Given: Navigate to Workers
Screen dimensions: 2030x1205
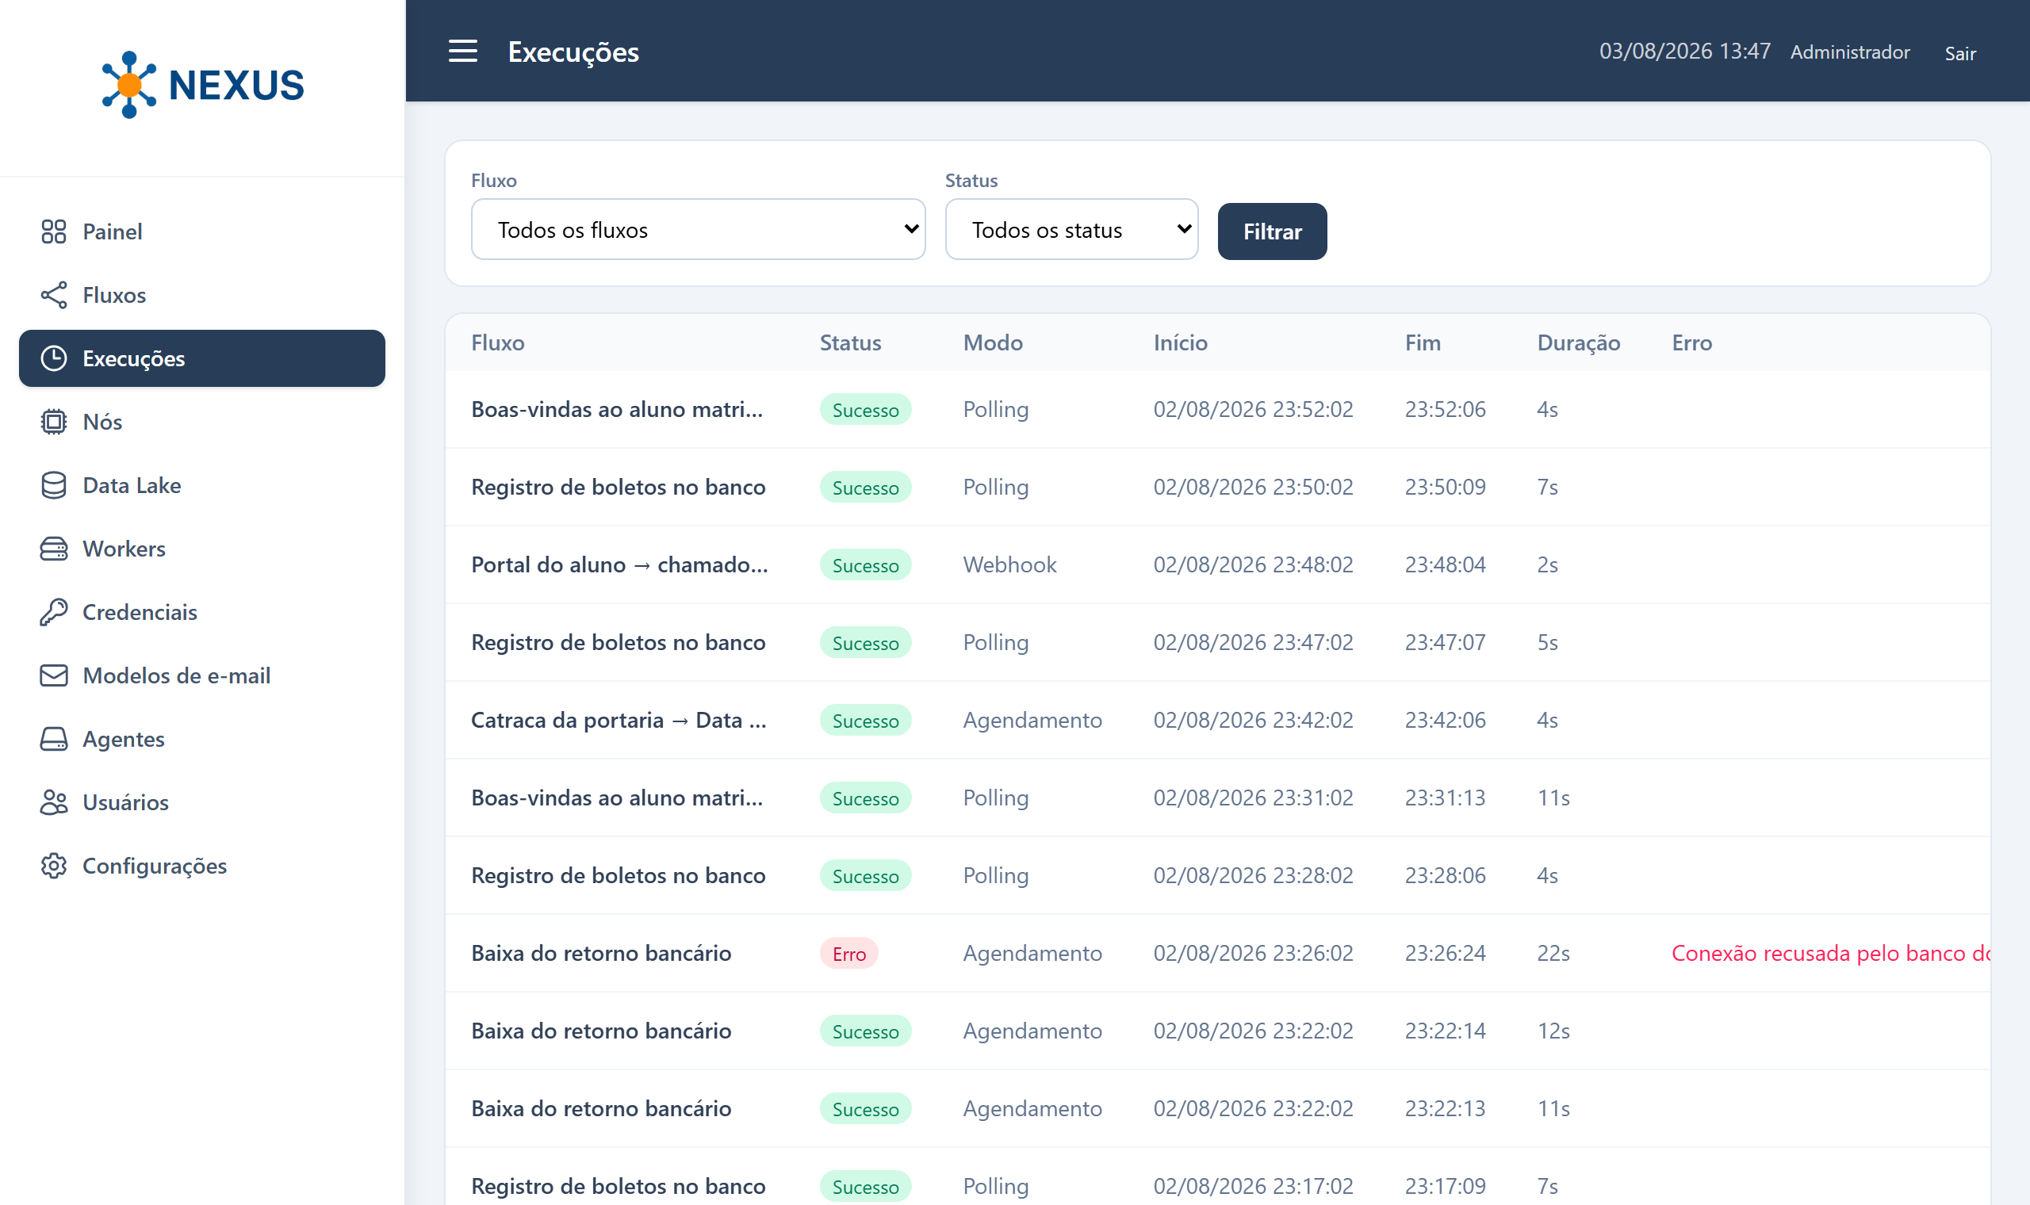Looking at the screenshot, I should [x=202, y=548].
